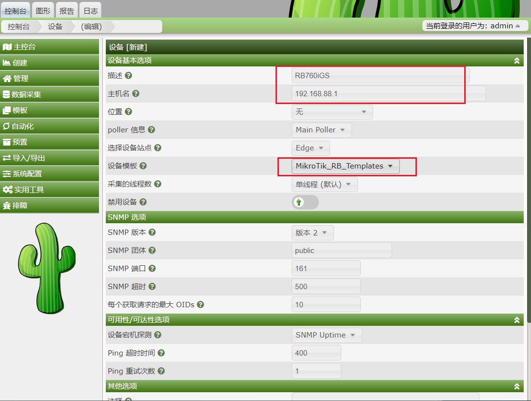Viewport: 531px width, 401px height.
Task: Open the 设备模板 MikroTik_RB_Templates dropdown
Action: point(345,166)
